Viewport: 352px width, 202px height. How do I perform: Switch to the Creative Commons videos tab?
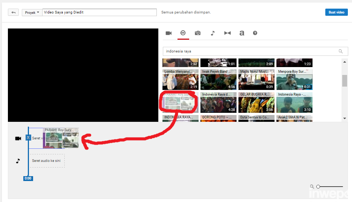click(x=183, y=33)
